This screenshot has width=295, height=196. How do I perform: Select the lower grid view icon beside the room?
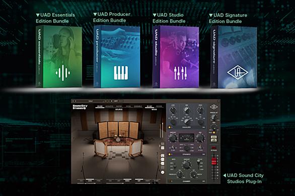click(x=163, y=148)
